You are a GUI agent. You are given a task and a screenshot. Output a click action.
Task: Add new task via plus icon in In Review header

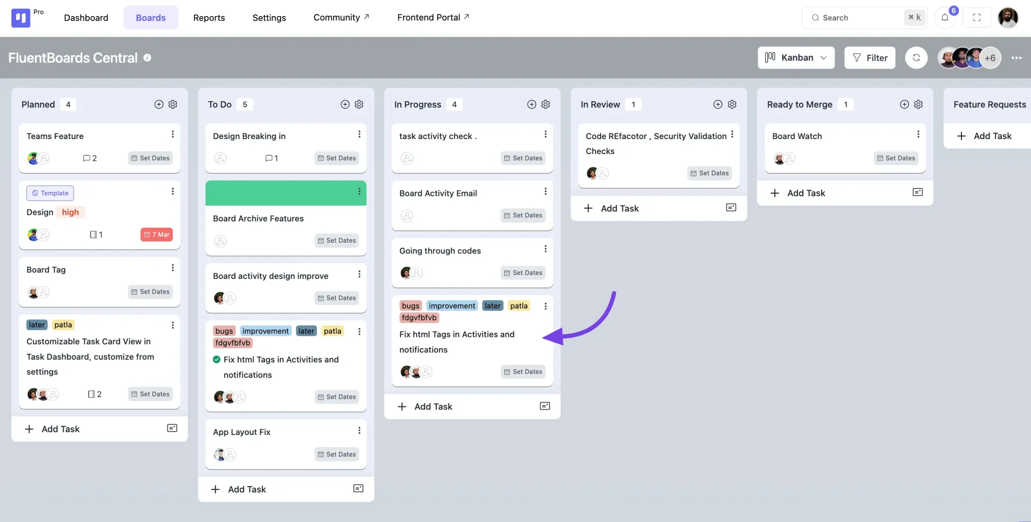[718, 104]
